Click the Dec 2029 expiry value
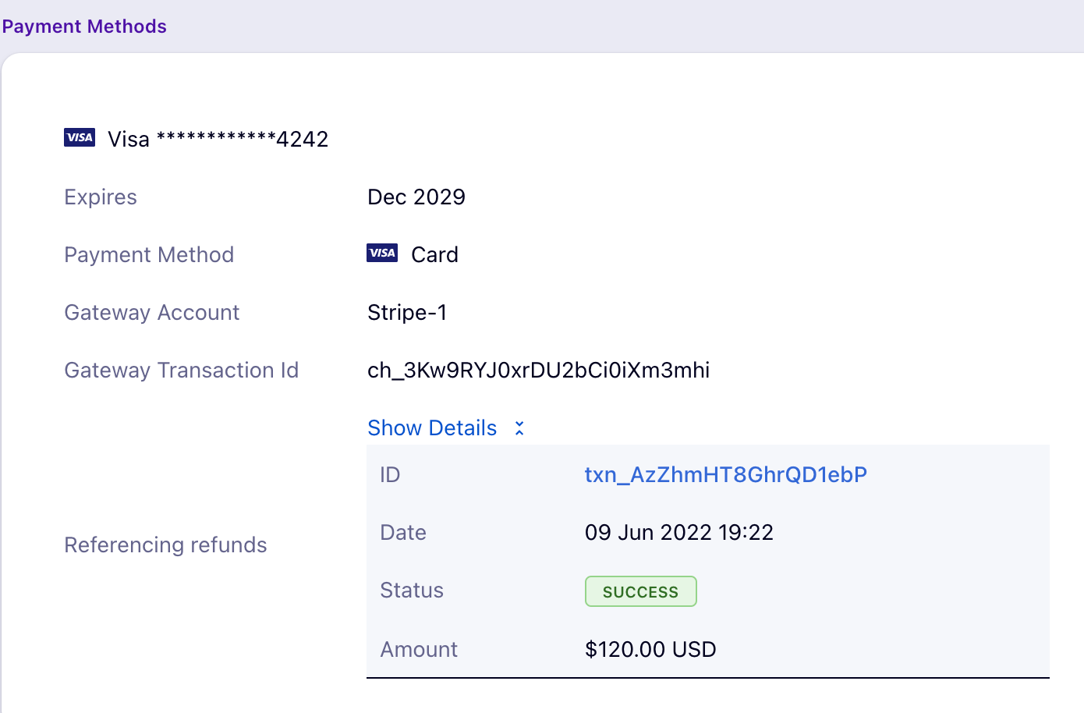 (416, 197)
